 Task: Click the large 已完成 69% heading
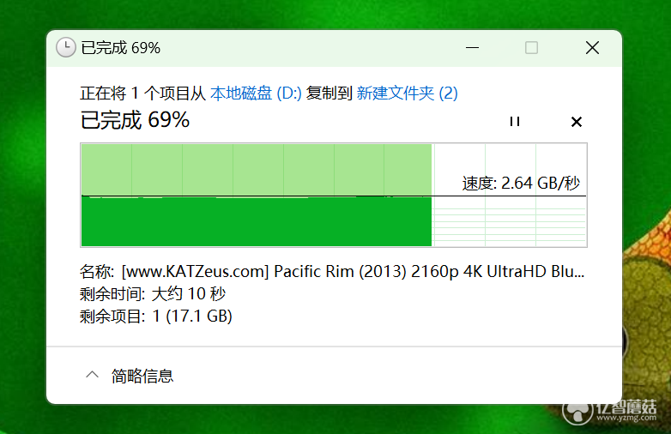[x=135, y=120]
